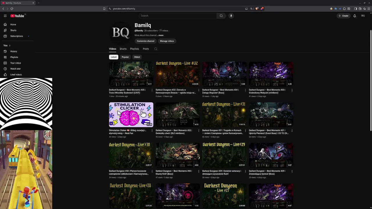
Task: Click the channel search magnifier icon
Action: pos(156,49)
